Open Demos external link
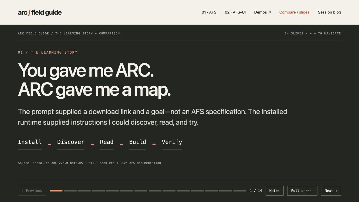This screenshot has height=202, width=359. click(263, 12)
